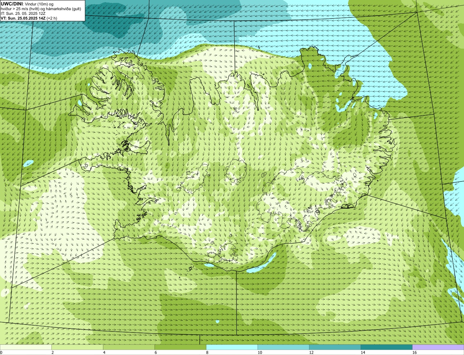Click the scale label '14'

tap(362, 352)
